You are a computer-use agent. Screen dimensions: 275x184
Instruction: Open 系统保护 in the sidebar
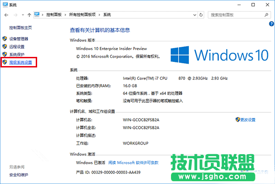coord(17,55)
